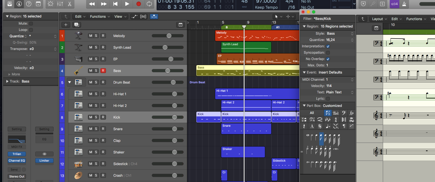Mute the Melody track
Image resolution: width=435 pixels, height=182 pixels.
click(x=91, y=36)
